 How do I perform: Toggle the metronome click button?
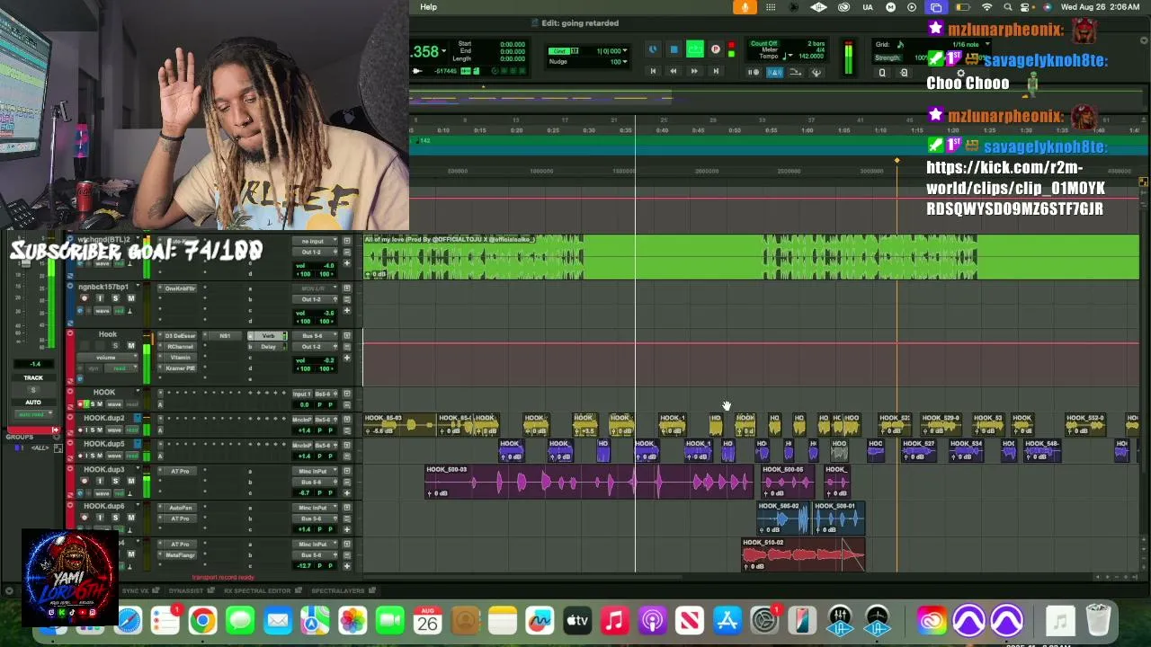click(774, 72)
